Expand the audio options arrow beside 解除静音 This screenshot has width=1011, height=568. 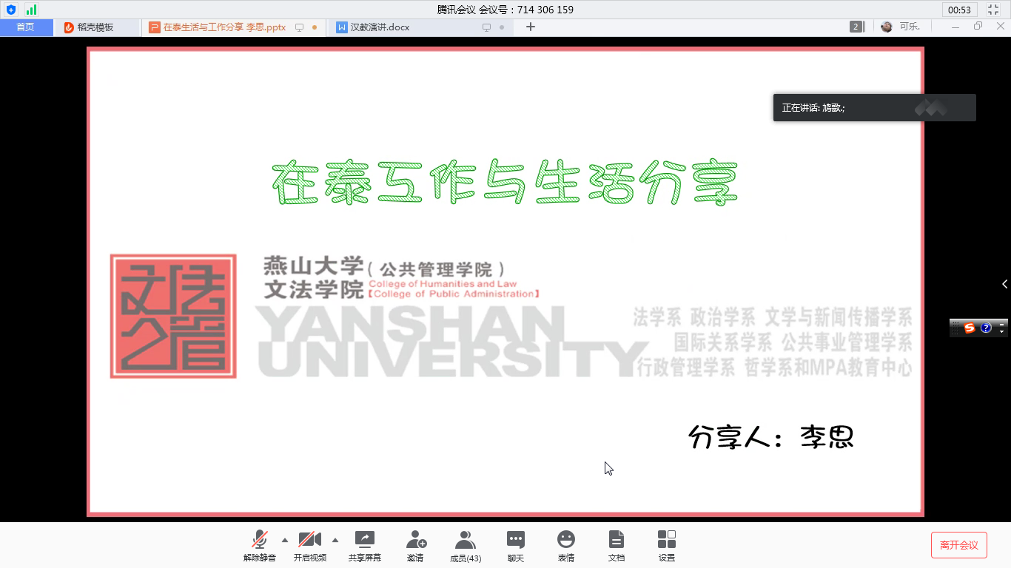pos(285,540)
